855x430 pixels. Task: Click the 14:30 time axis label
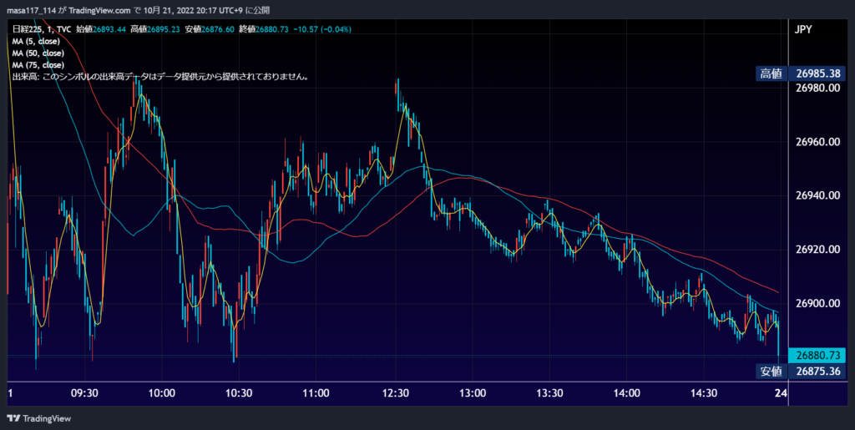[x=704, y=393]
